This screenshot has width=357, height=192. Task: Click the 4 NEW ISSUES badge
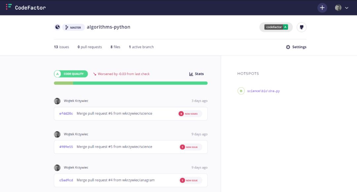click(190, 114)
